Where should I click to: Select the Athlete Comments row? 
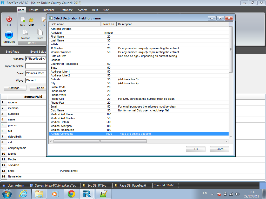[139, 134]
